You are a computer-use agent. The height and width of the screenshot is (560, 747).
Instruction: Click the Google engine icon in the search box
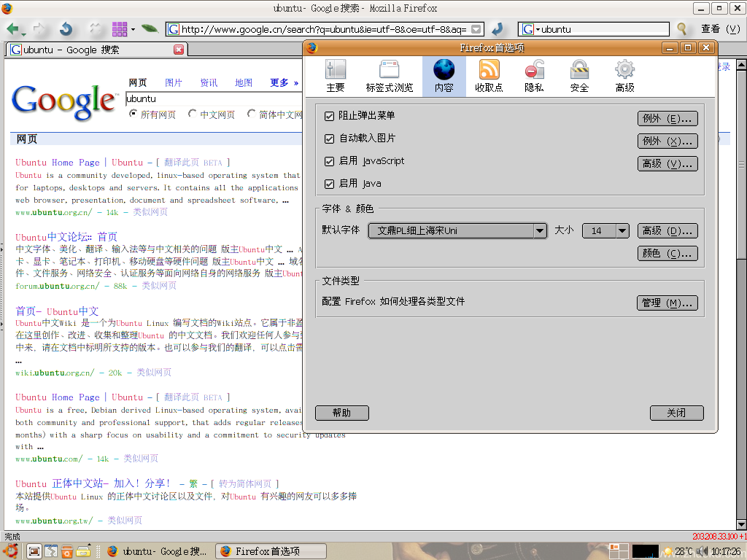tap(527, 29)
